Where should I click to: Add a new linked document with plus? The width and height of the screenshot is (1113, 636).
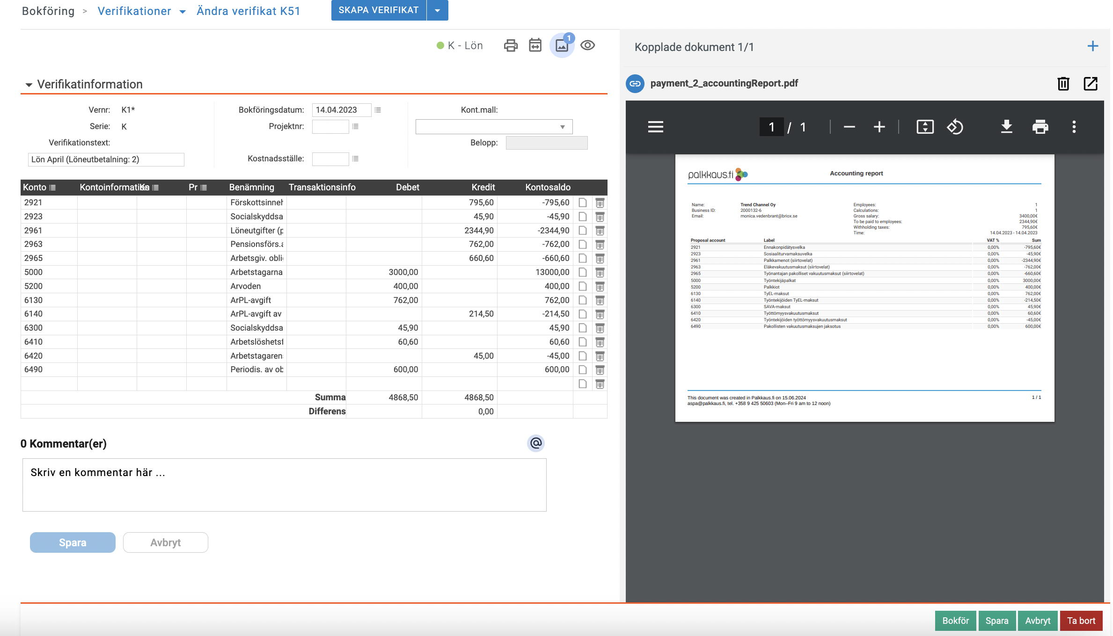coord(1092,46)
